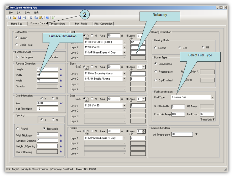Click the % of Time Open field
The height and width of the screenshot is (177, 233).
[x=47, y=109]
